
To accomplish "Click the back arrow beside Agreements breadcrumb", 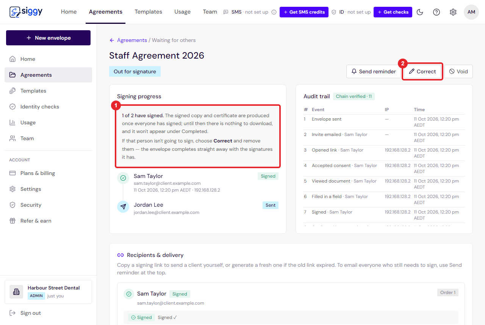I will click(112, 40).
